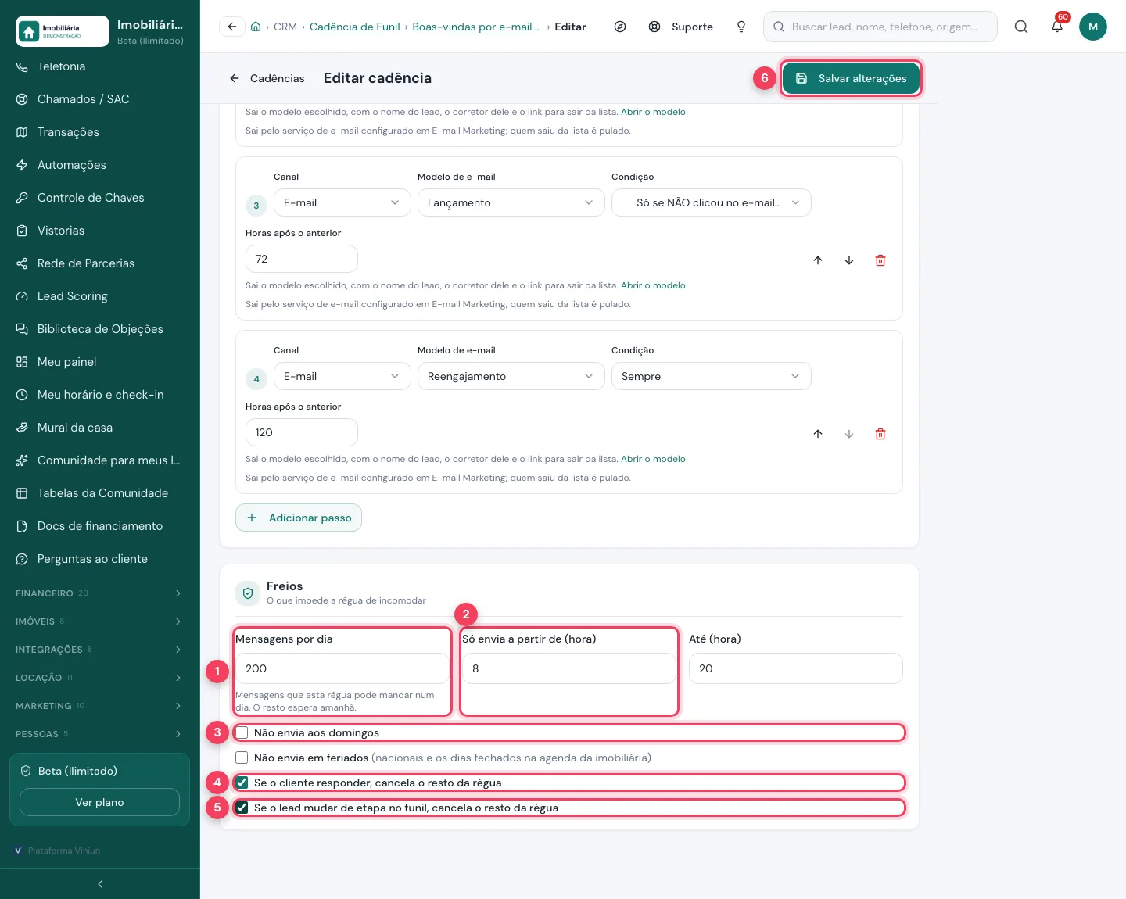
Task: Open the notifications bell
Action: [x=1057, y=27]
